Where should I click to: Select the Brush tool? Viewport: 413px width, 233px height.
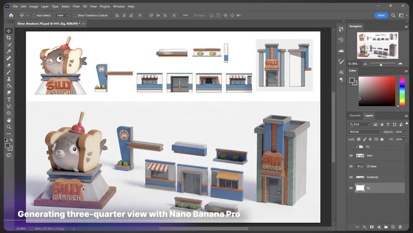tap(9, 72)
